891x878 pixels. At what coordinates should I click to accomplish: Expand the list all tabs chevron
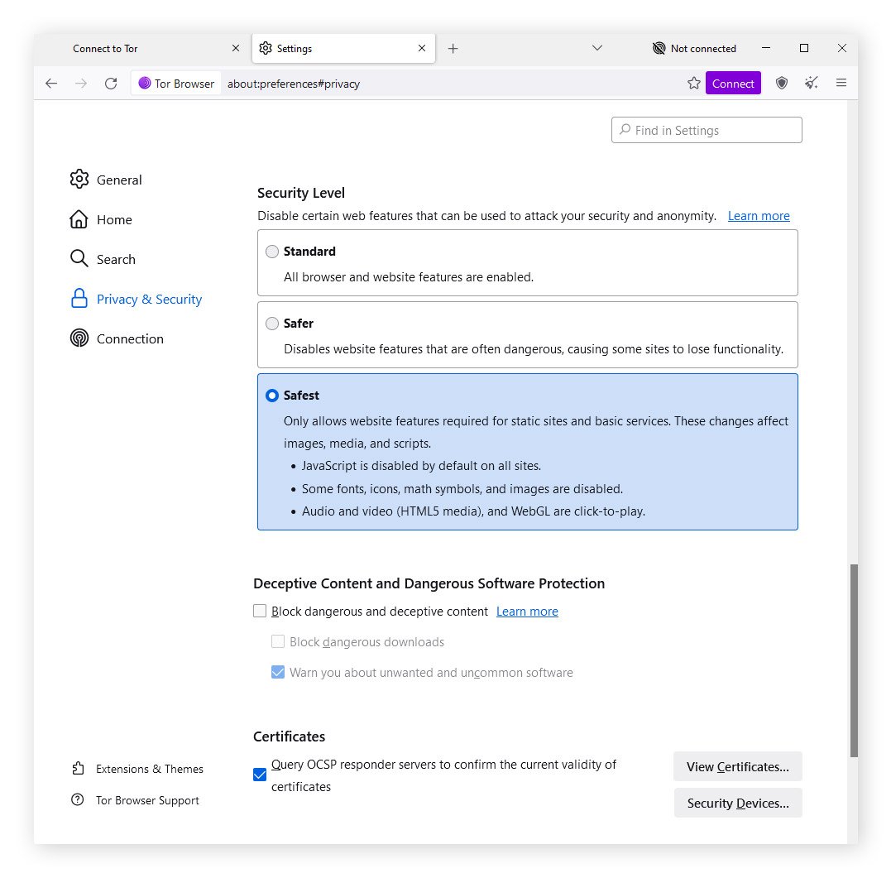click(597, 48)
